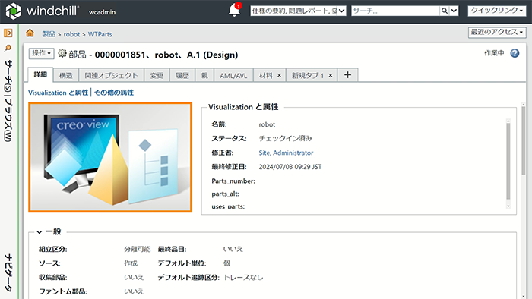Open the 最近のアクセス dropdown
The height and width of the screenshot is (299, 532).
point(497,32)
